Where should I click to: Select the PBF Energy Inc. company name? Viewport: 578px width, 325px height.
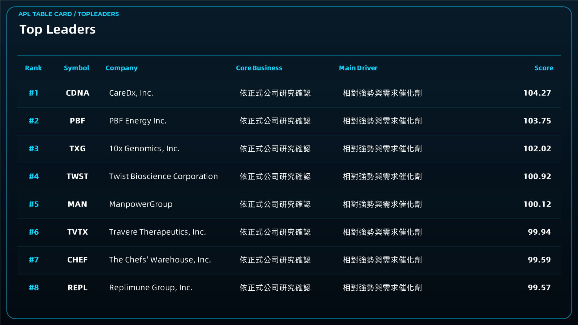click(x=138, y=121)
